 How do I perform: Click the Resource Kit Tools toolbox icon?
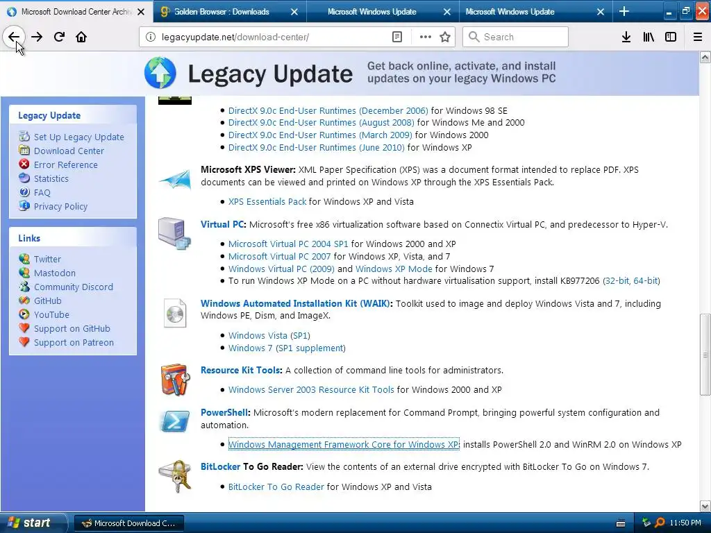click(175, 380)
